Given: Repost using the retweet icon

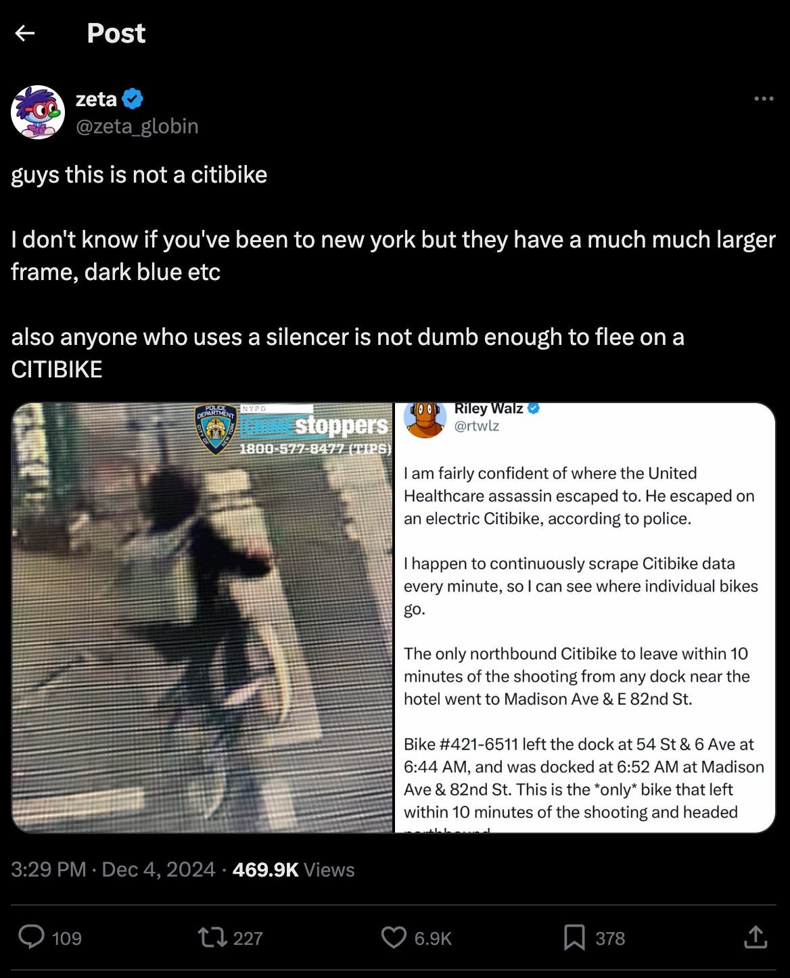Looking at the screenshot, I should [212, 937].
